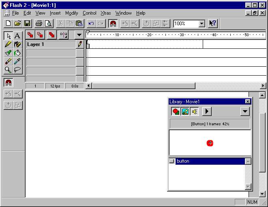Image resolution: width=268 pixels, height=207 pixels.
Task: Select the Text tool
Action: tap(17, 36)
